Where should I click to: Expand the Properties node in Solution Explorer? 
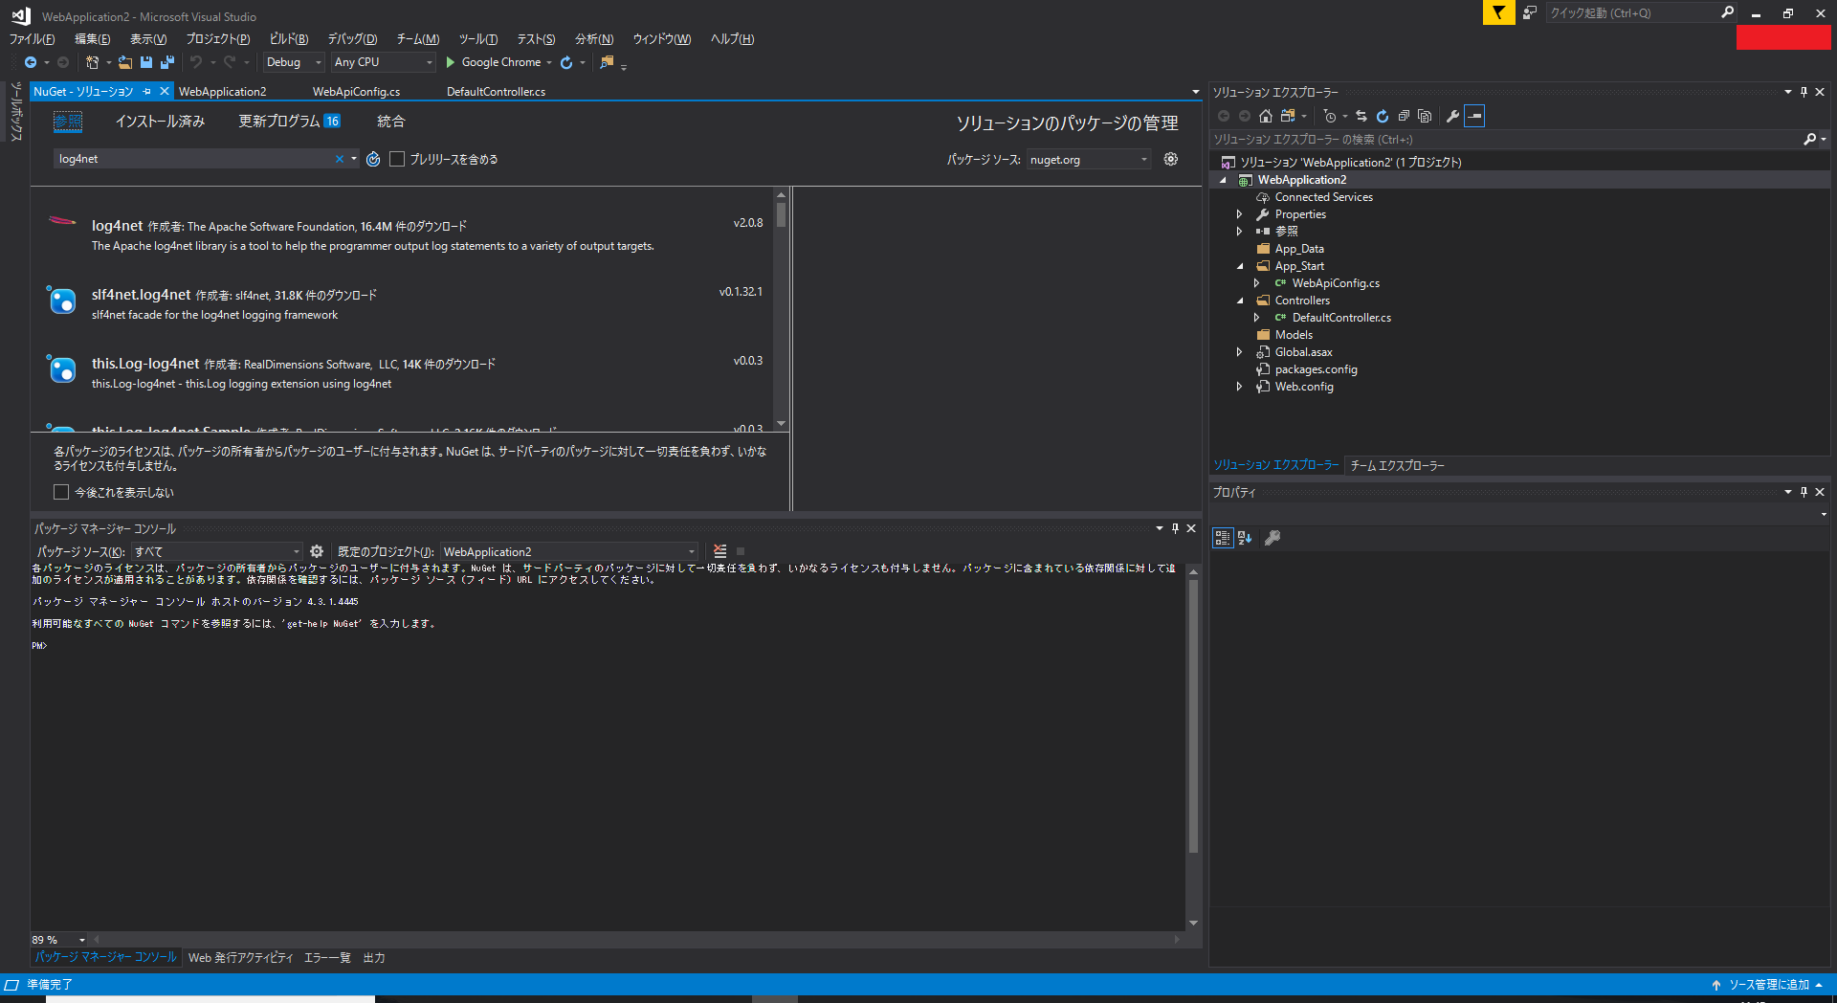1239,214
